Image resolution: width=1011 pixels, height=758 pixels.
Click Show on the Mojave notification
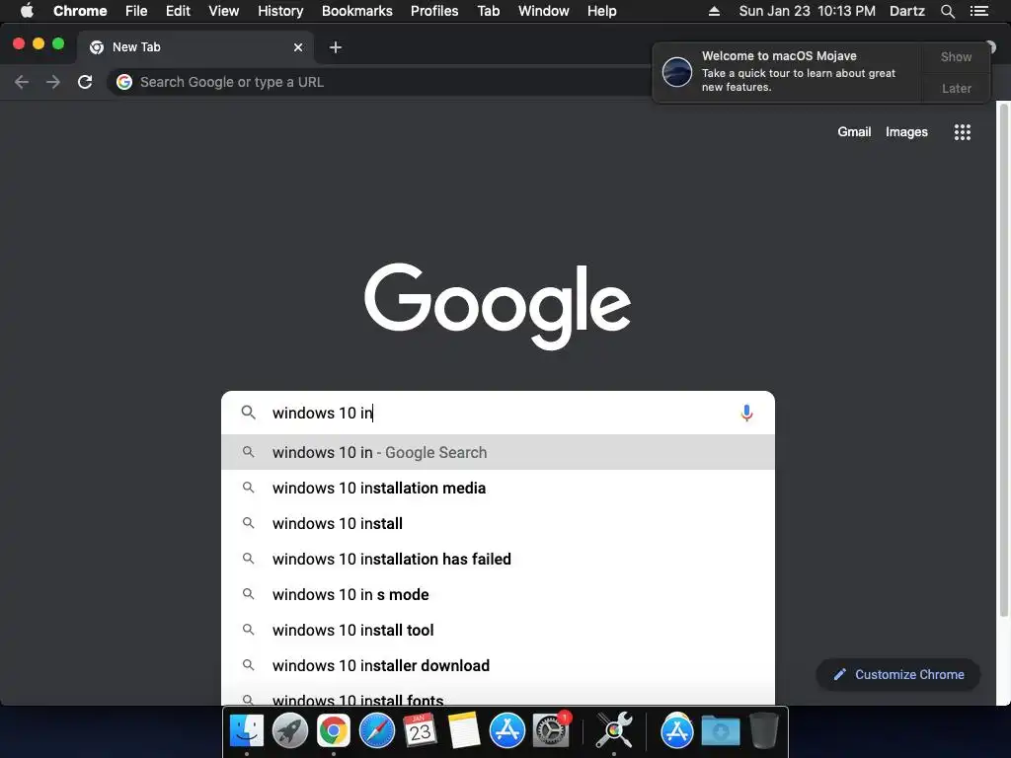[956, 56]
